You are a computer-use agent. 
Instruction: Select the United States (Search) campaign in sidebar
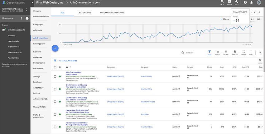pos(16,30)
